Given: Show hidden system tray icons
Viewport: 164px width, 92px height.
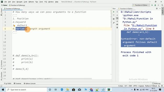Looking at the screenshot, I should click(132, 90).
